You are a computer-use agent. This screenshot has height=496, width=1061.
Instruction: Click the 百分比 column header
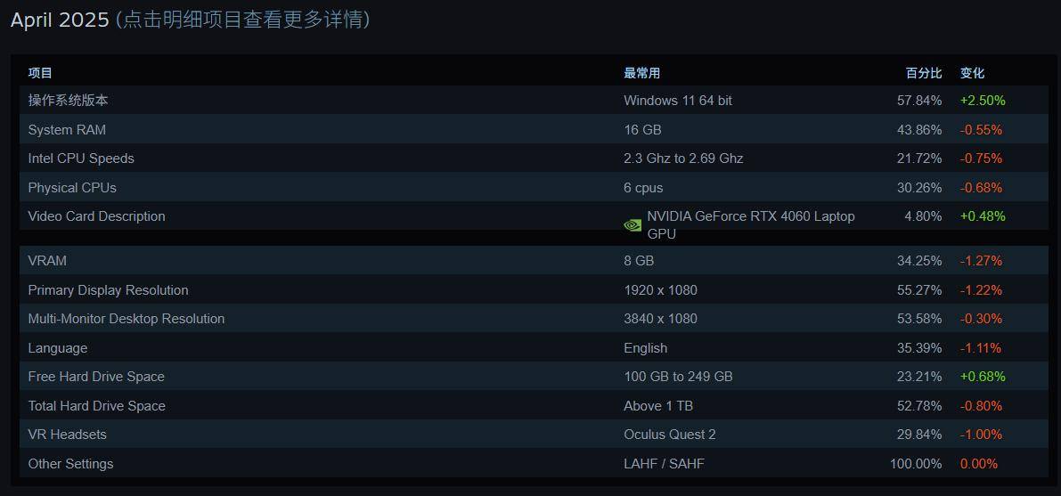(924, 73)
